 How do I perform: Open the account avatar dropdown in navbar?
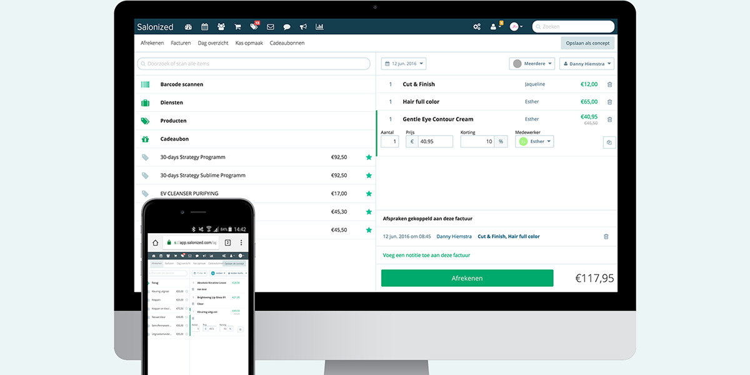coord(516,27)
